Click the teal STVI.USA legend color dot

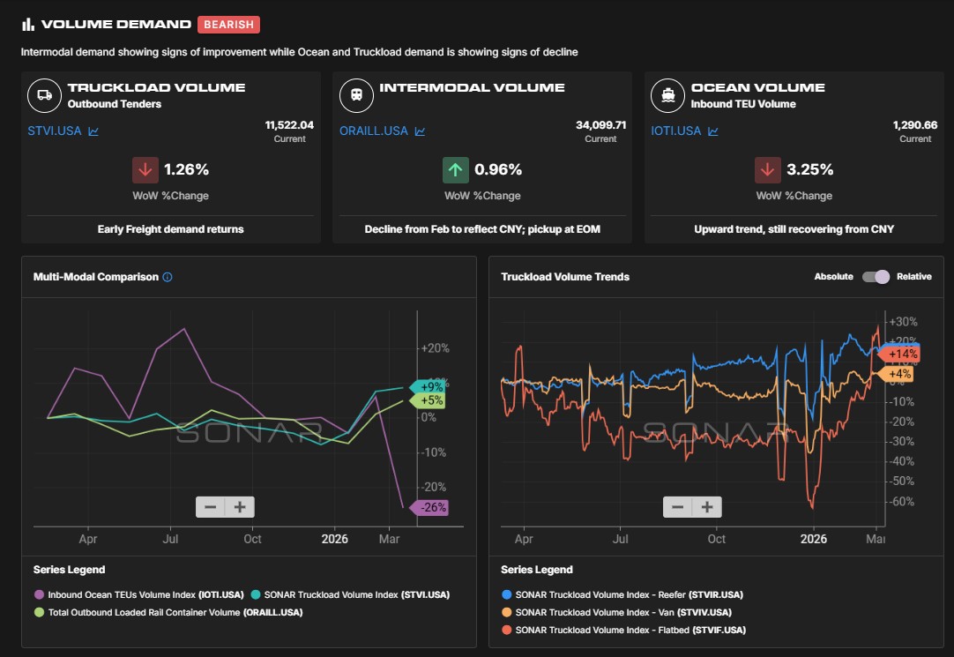(x=256, y=595)
